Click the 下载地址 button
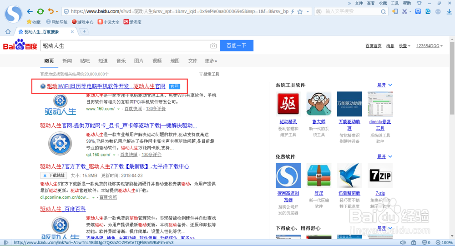This screenshot has height=246, width=455. click(x=54, y=176)
